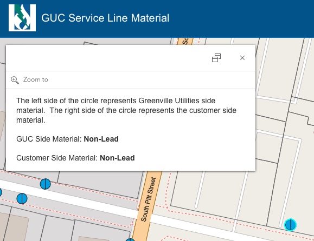The image size is (314, 241).
Task: Click the Customer Side Material Non-Lead value
Action: point(117,158)
